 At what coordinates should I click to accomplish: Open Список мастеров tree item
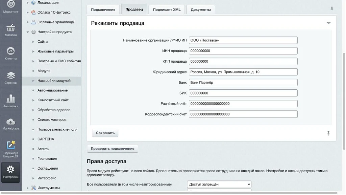point(52,120)
